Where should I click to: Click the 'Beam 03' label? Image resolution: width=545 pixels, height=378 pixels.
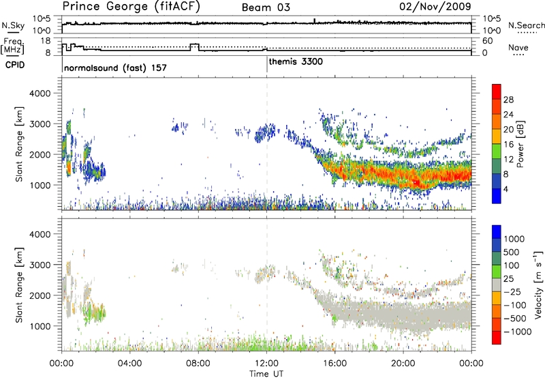coord(266,8)
